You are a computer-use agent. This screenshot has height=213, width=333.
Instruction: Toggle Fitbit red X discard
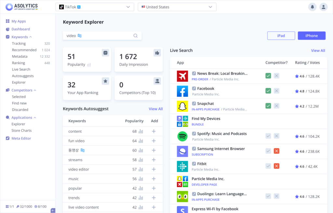276,166
